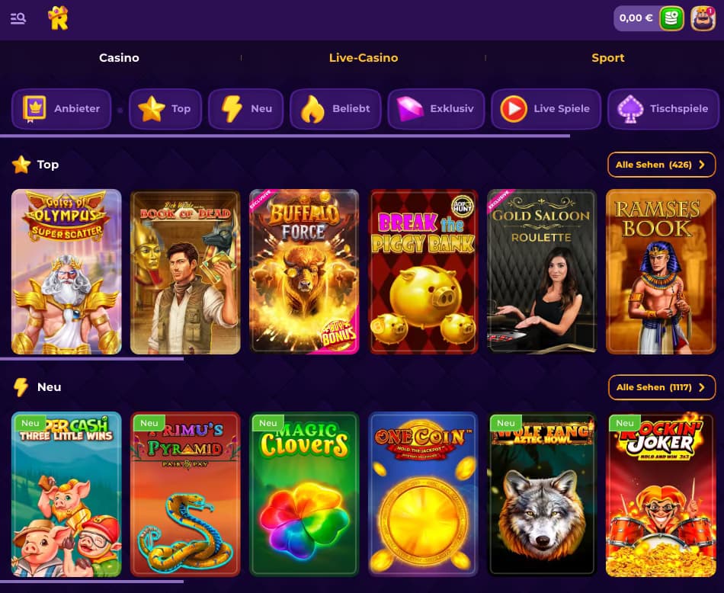
Task: Switch to the Sport tab
Action: coord(607,58)
